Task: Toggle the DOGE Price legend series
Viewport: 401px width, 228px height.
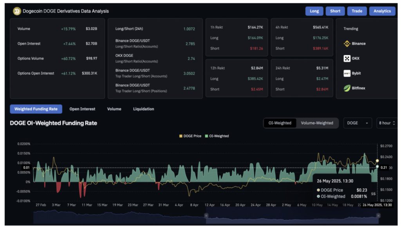Action: (190, 136)
